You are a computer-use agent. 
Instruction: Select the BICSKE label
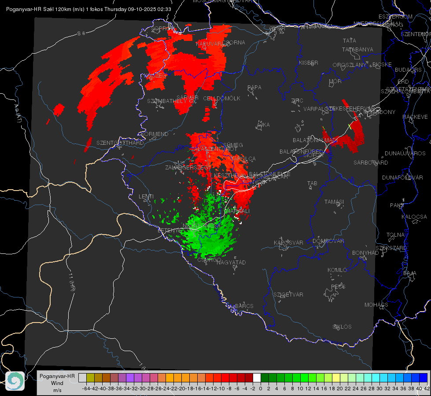pyautogui.click(x=382, y=65)
